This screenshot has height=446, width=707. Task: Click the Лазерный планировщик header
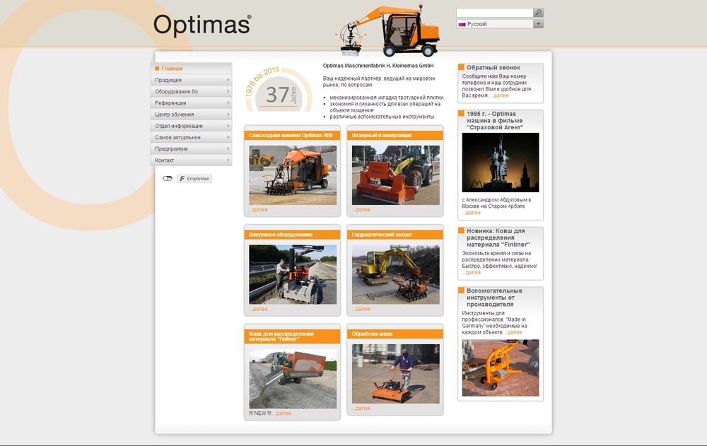(395, 135)
